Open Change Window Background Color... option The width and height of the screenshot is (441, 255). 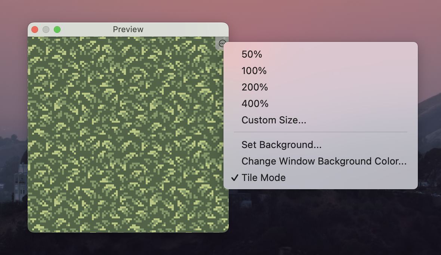tap(324, 161)
